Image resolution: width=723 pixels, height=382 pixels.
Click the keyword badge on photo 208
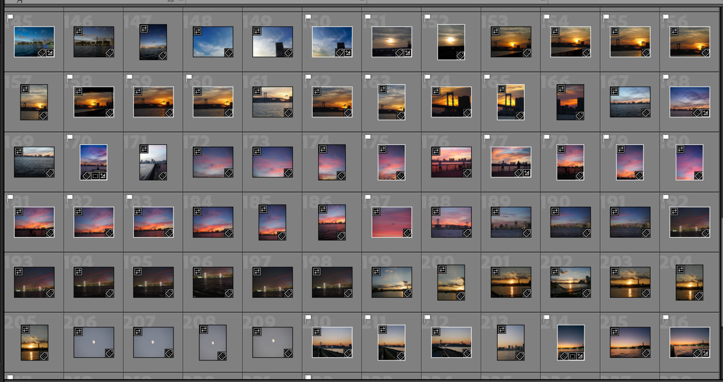(222, 356)
